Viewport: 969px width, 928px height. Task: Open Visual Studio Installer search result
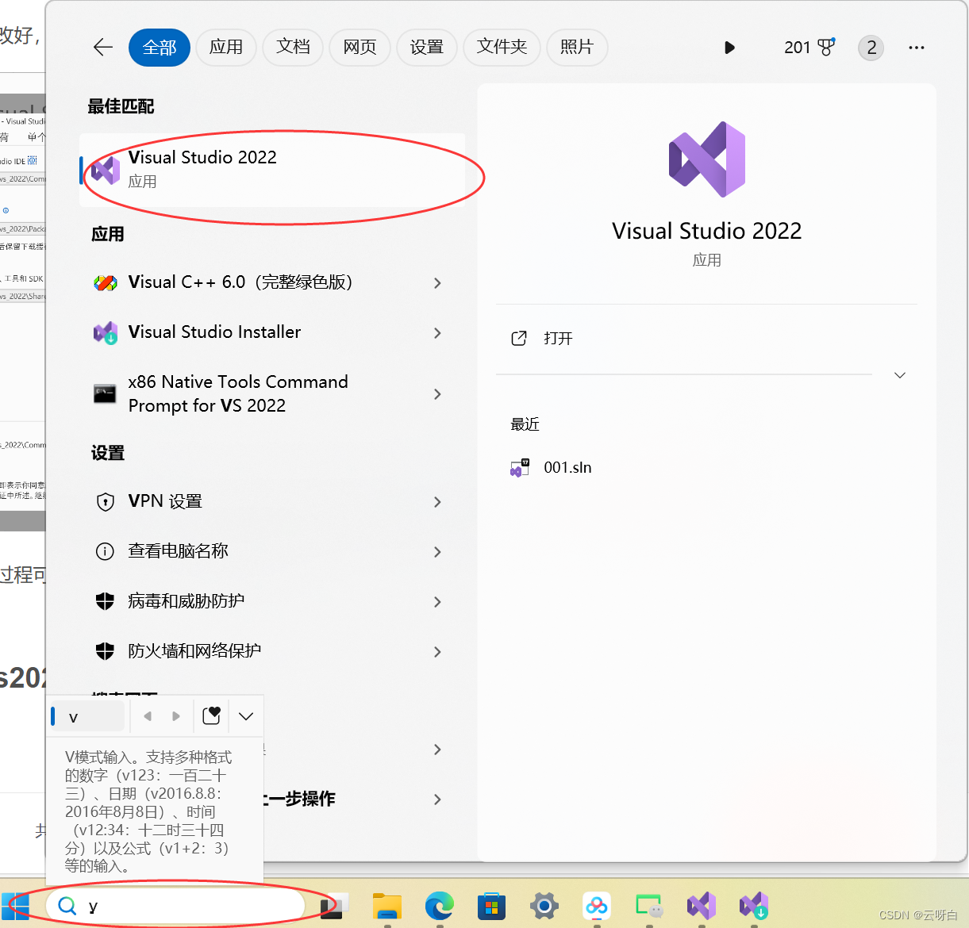tap(272, 332)
